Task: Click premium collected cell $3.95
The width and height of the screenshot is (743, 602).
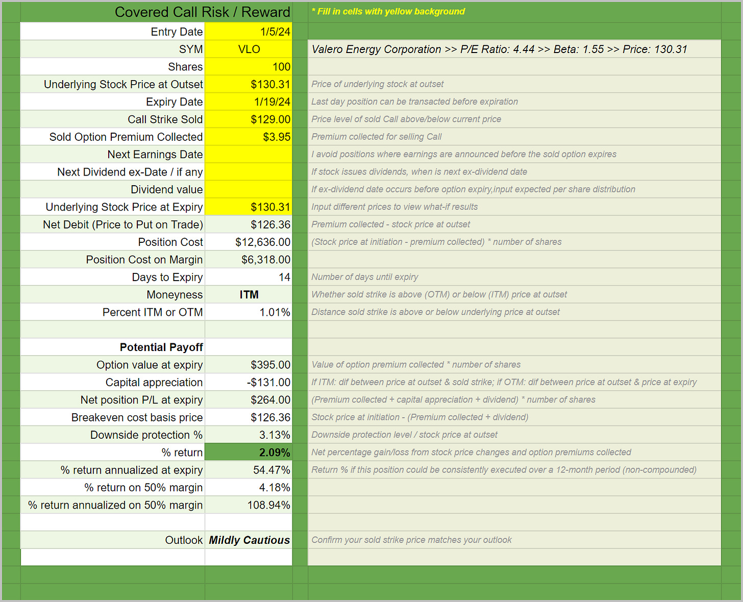Action: coord(249,137)
